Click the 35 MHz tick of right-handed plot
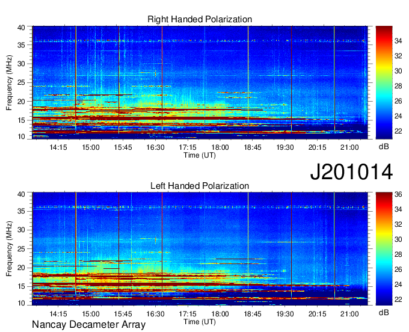Viewport: 409px width, 332px height. 22,45
